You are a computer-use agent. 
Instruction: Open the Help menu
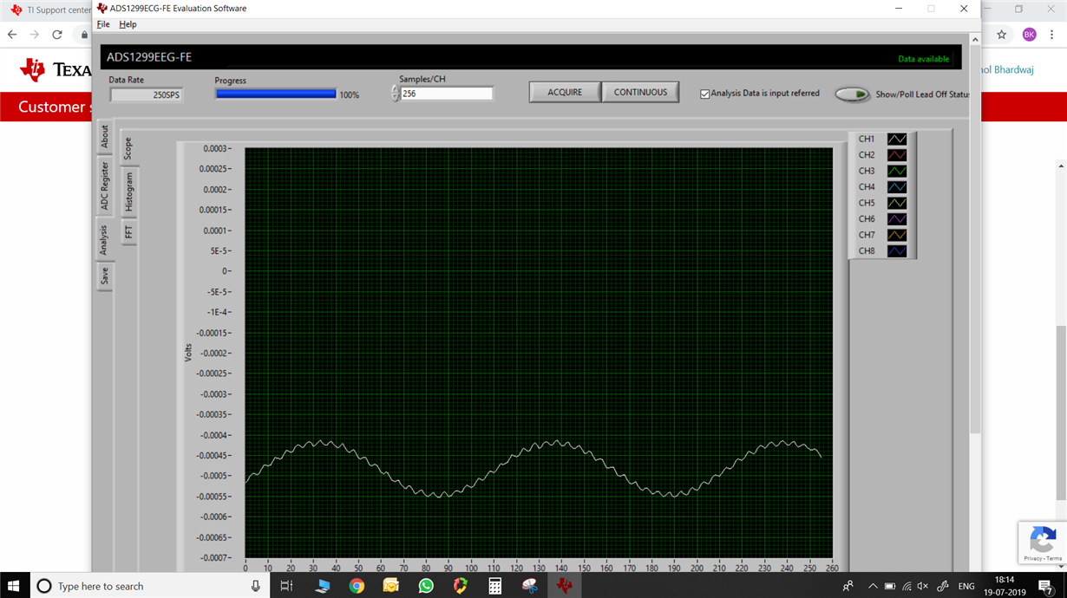tap(128, 24)
